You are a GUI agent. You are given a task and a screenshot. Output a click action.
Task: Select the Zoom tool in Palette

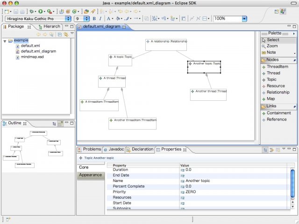[272, 46]
